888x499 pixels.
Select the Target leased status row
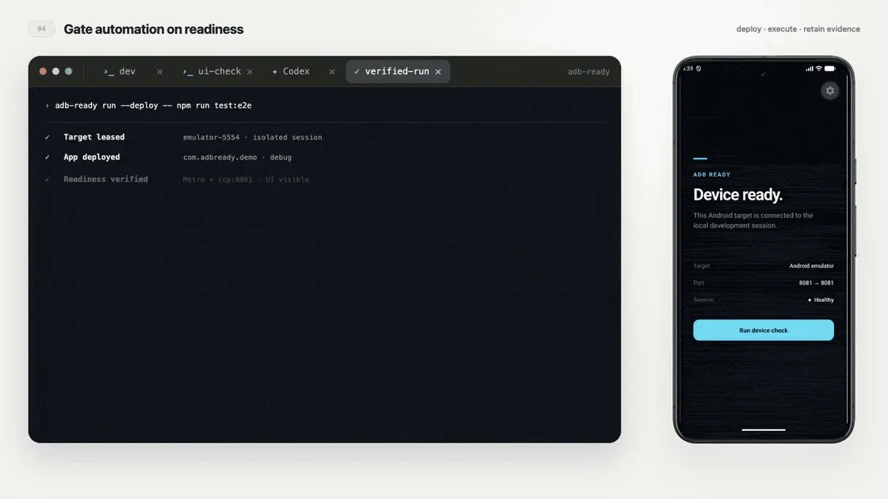[x=183, y=137]
